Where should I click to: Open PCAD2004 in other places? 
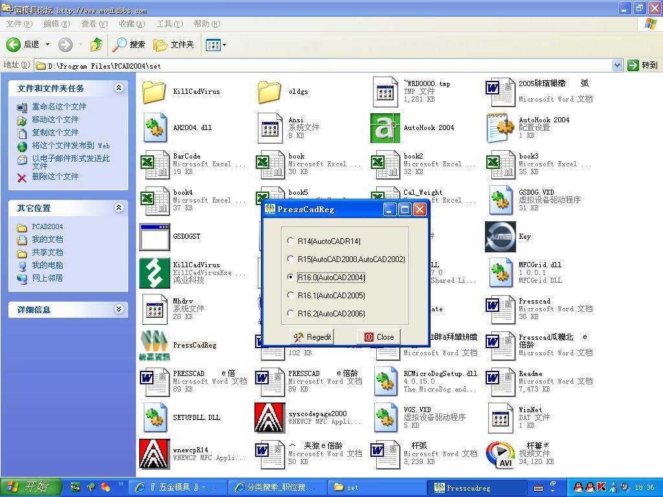click(47, 226)
